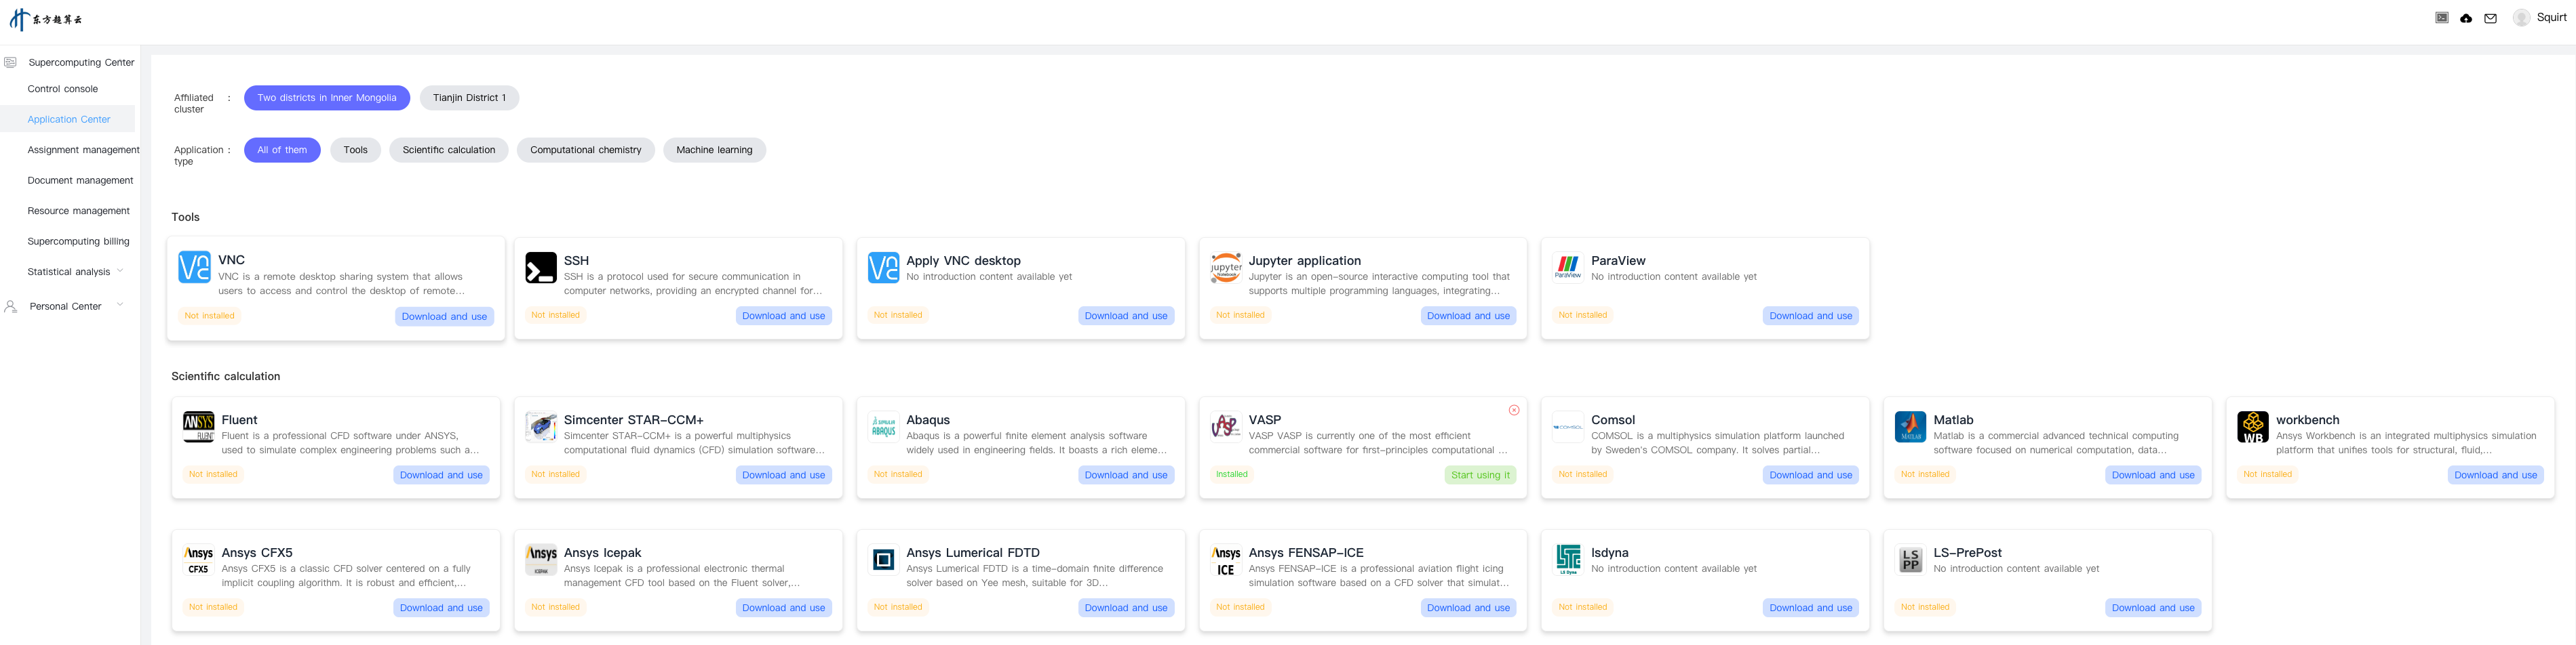Select Two districts in Inner Mongolia cluster
This screenshot has width=2576, height=645.
coord(327,98)
